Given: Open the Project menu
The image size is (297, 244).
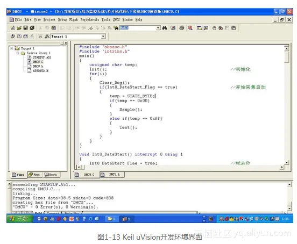Looking at the screenshot, I should [49, 20].
